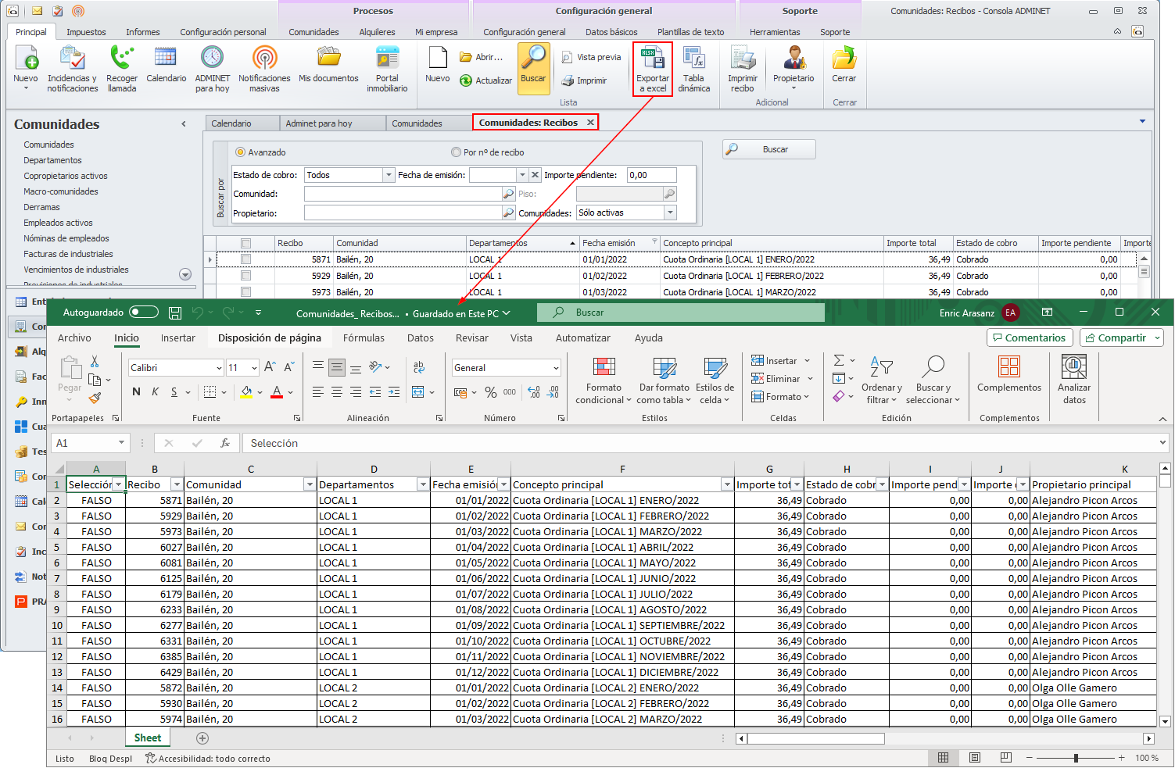Click the Excel zoom slider
1175x768 pixels.
pyautogui.click(x=1076, y=758)
